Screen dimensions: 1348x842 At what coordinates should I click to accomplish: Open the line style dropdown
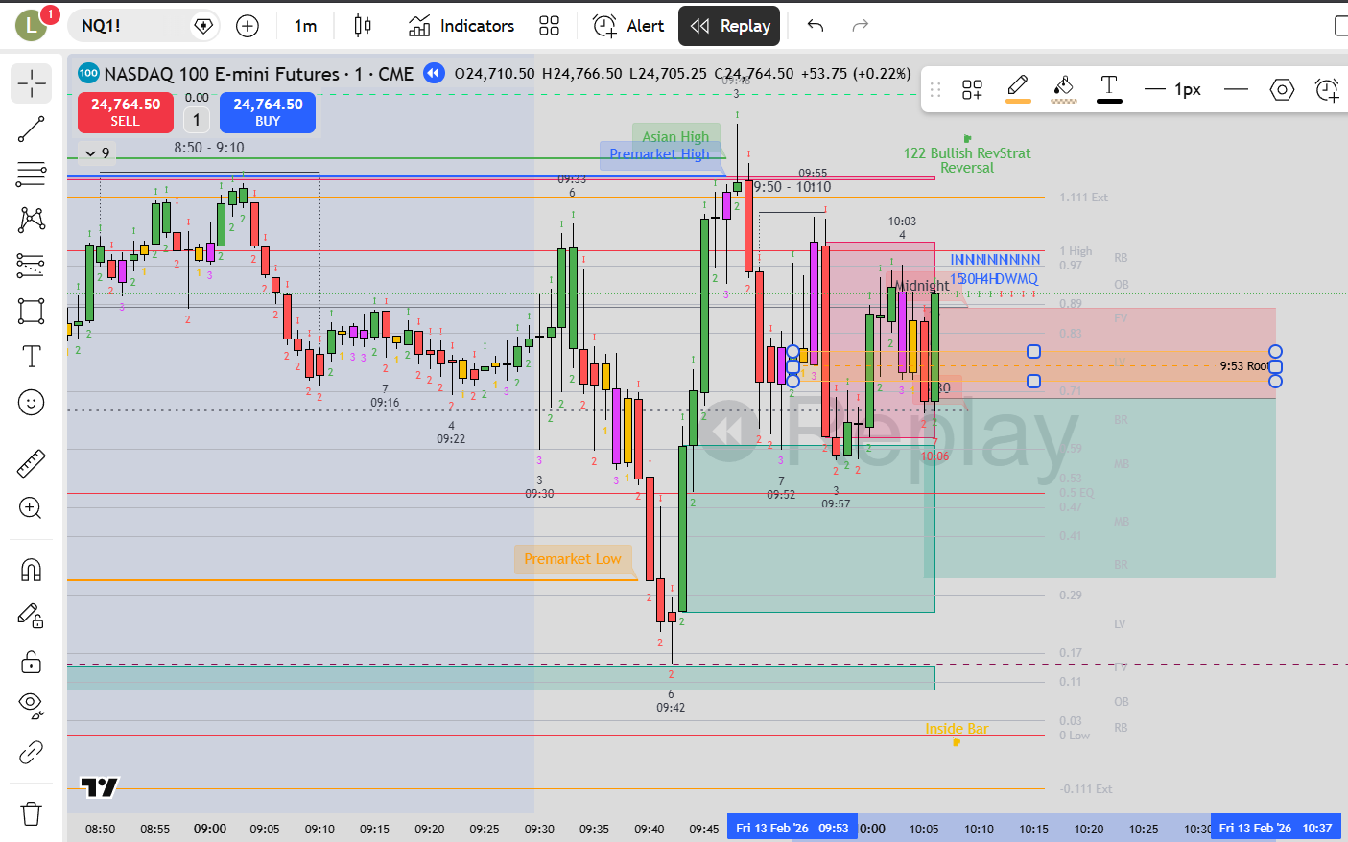click(1237, 89)
